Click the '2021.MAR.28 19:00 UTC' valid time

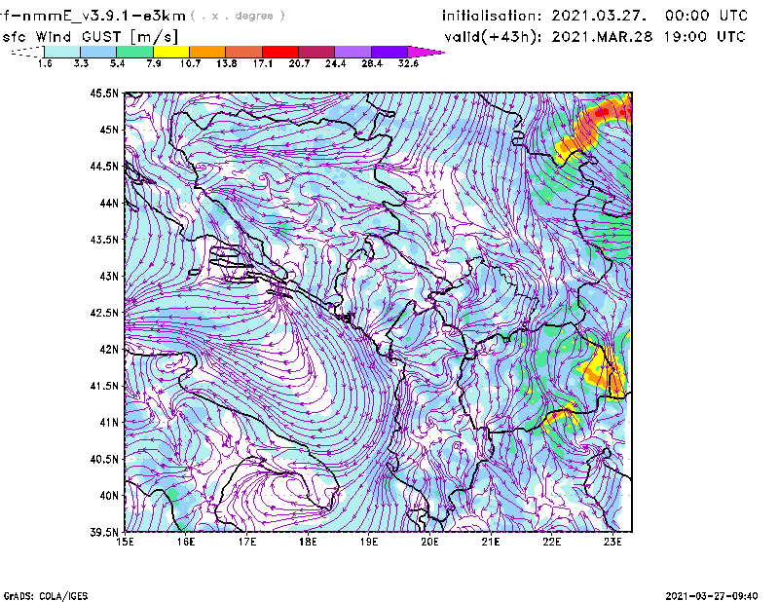(649, 37)
